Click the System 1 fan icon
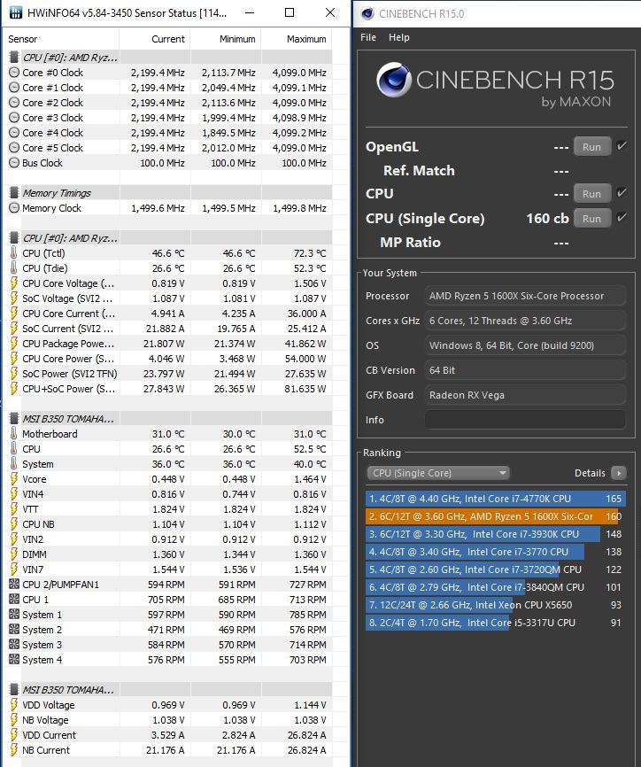 click(x=14, y=615)
